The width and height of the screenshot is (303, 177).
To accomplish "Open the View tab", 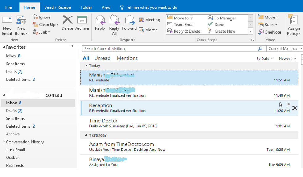I will coord(106,7).
